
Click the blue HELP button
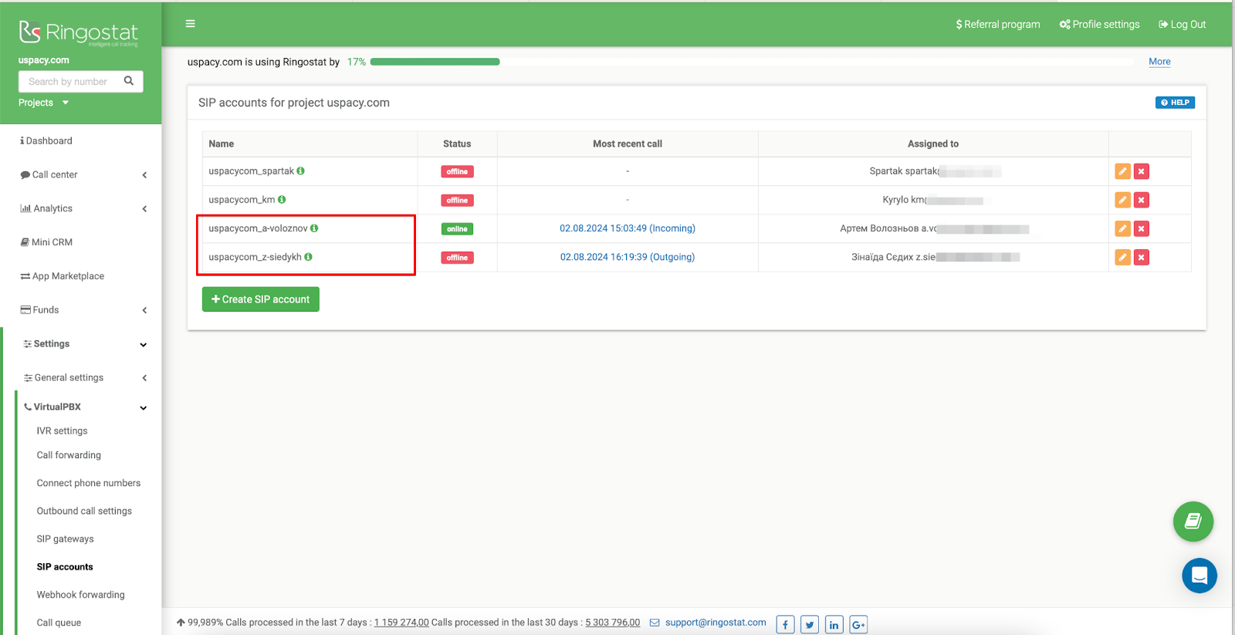tap(1175, 103)
